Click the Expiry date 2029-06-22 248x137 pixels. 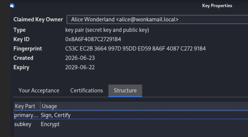pyautogui.click(x=80, y=67)
